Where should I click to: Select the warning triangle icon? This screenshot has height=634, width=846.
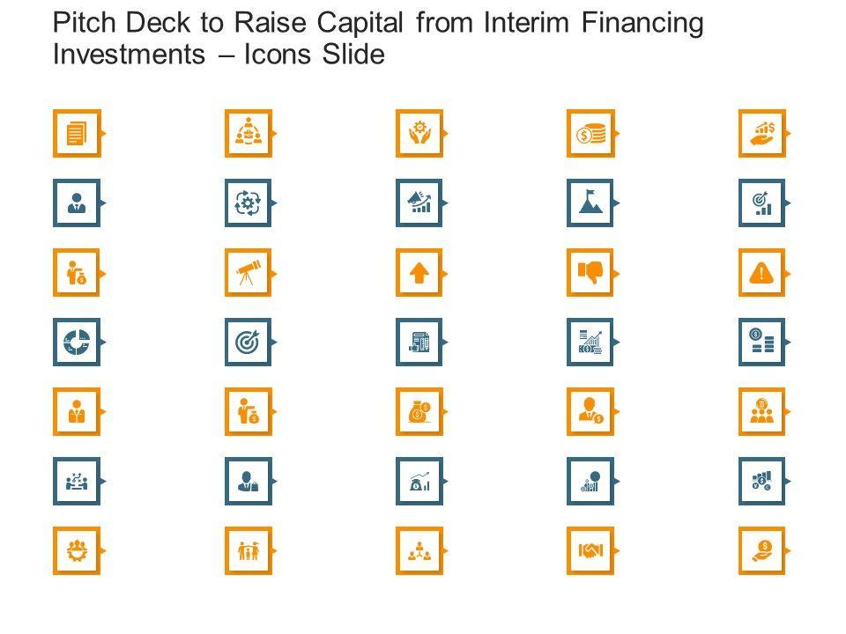click(761, 272)
